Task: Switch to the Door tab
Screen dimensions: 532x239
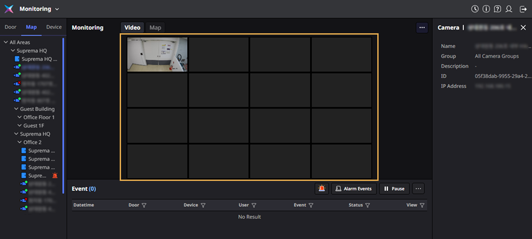Action: point(11,27)
